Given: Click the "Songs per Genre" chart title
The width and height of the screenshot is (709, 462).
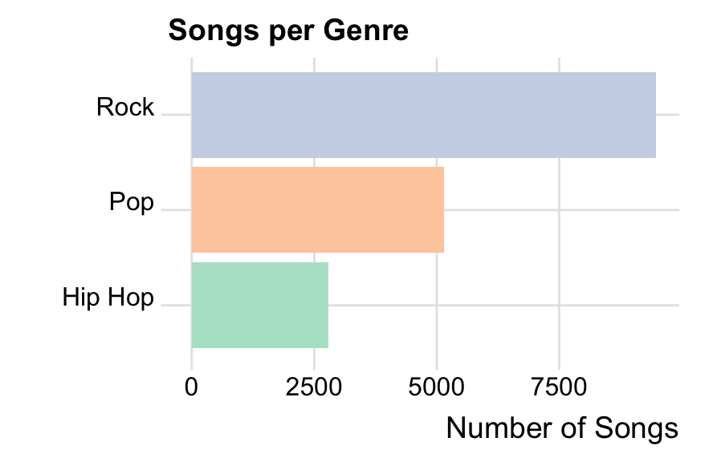Looking at the screenshot, I should pyautogui.click(x=288, y=31).
